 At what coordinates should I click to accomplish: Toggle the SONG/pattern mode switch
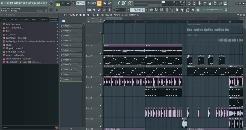point(58,4)
